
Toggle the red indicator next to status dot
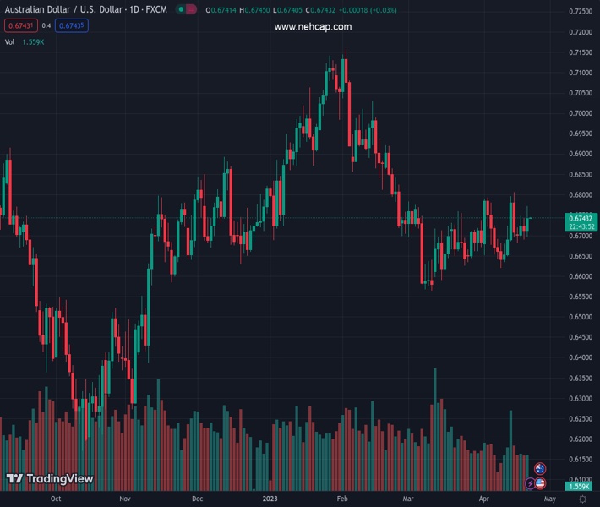coord(190,9)
